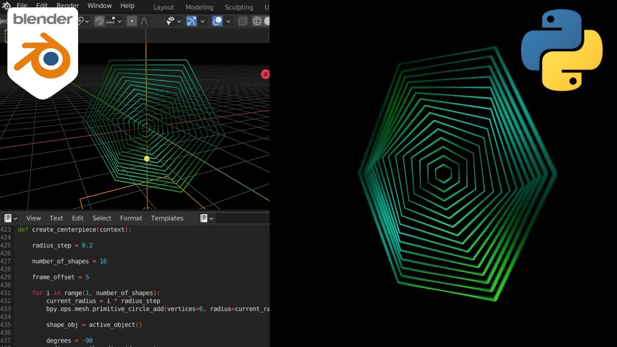Open the proportional editing falloff dropdown

[x=152, y=21]
